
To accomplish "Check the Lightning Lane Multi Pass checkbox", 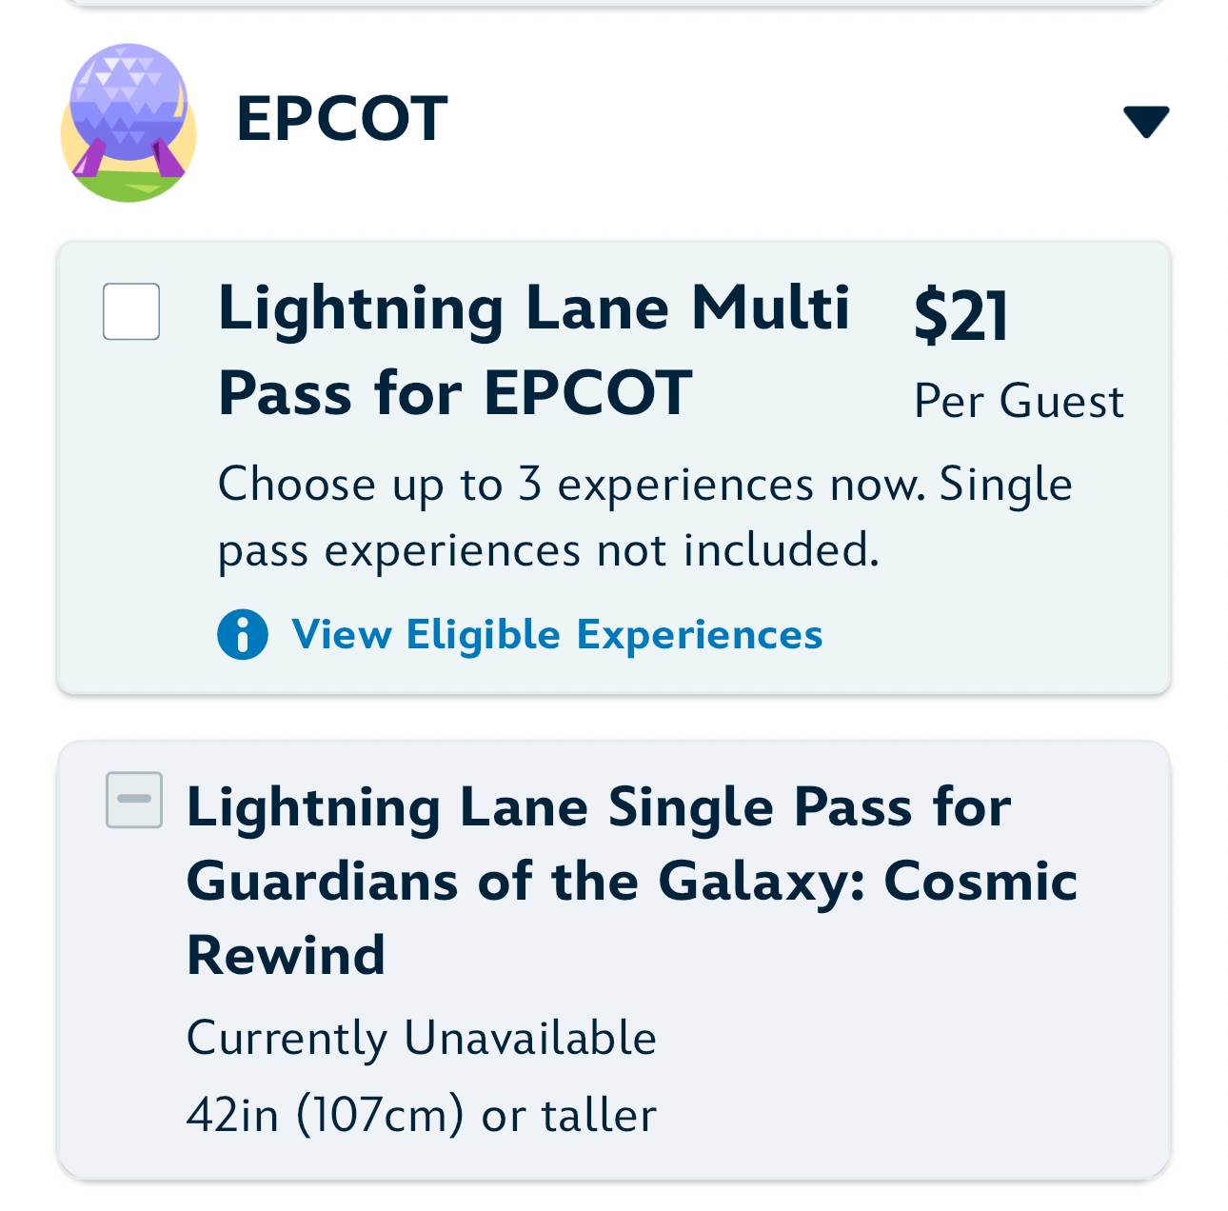I will (131, 311).
